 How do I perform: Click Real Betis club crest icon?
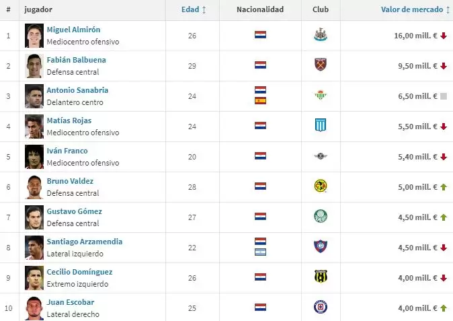[x=320, y=96]
